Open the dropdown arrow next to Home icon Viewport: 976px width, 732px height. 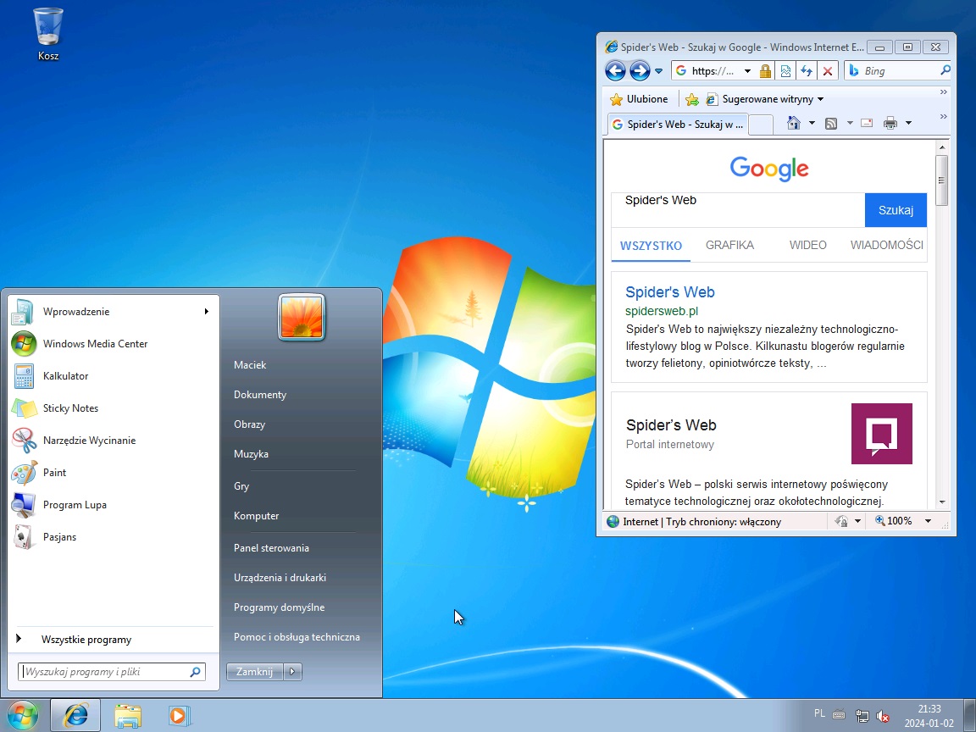812,123
